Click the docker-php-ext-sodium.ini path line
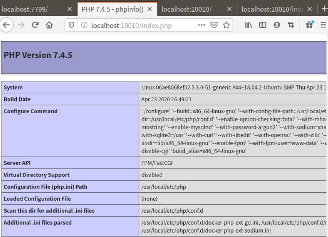This screenshot has height=237, width=328. click(206, 231)
